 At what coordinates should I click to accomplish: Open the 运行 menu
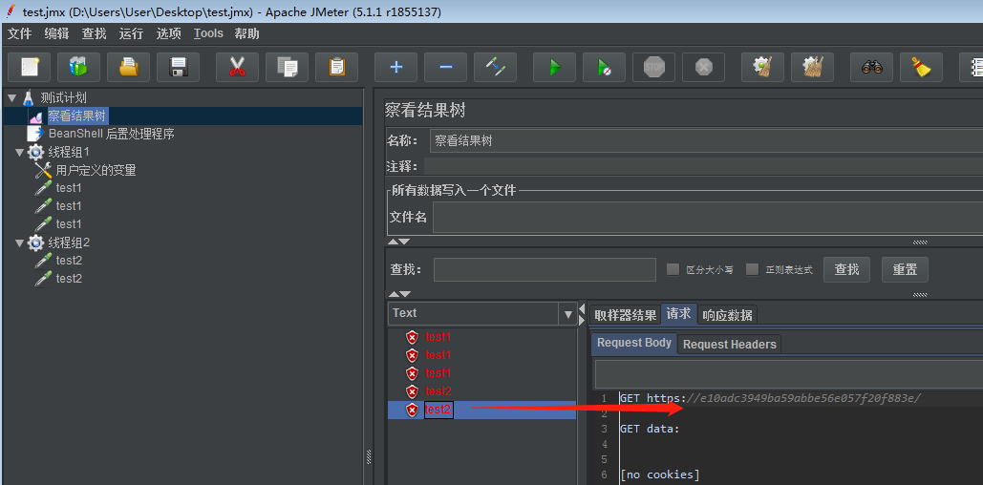click(x=131, y=33)
